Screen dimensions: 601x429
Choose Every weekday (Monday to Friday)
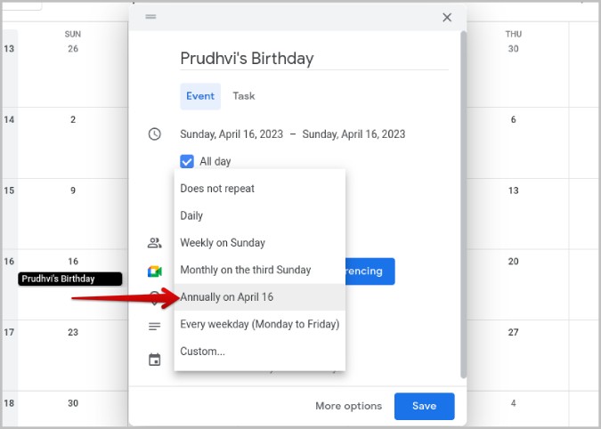(x=260, y=324)
